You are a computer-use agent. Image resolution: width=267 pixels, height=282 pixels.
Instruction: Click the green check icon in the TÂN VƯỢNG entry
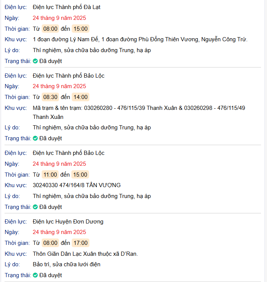click(35, 207)
